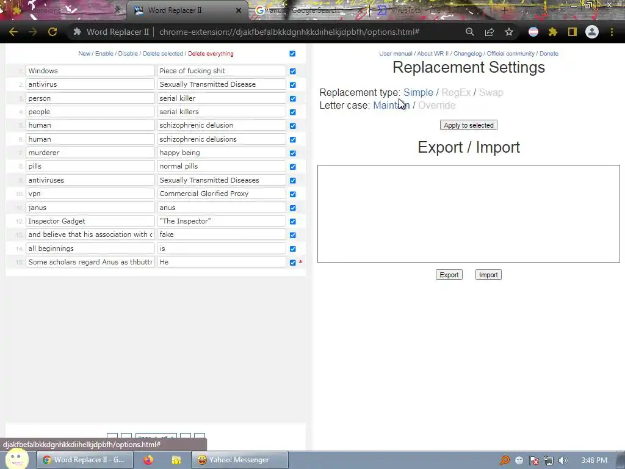Click the 'happy being' replacement field

221,153
